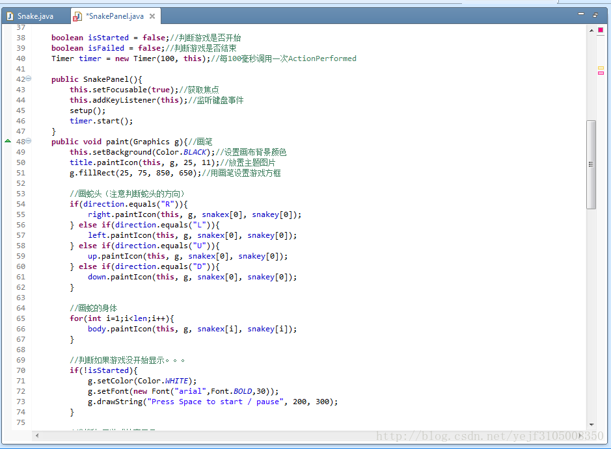611x449 pixels.
Task: Click the Timer(100, this) constructor call
Action: click(170, 58)
